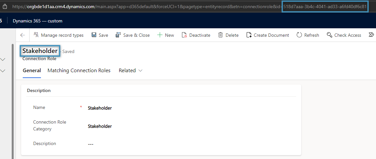Image resolution: width=376 pixels, height=159 pixels.
Task: Click the New plus icon
Action: coord(160,35)
